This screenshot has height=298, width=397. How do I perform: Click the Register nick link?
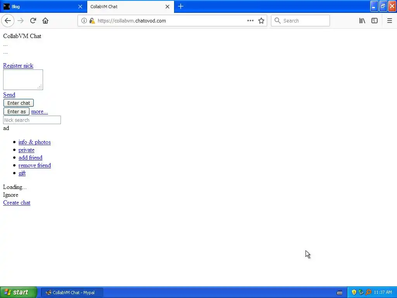(x=18, y=66)
